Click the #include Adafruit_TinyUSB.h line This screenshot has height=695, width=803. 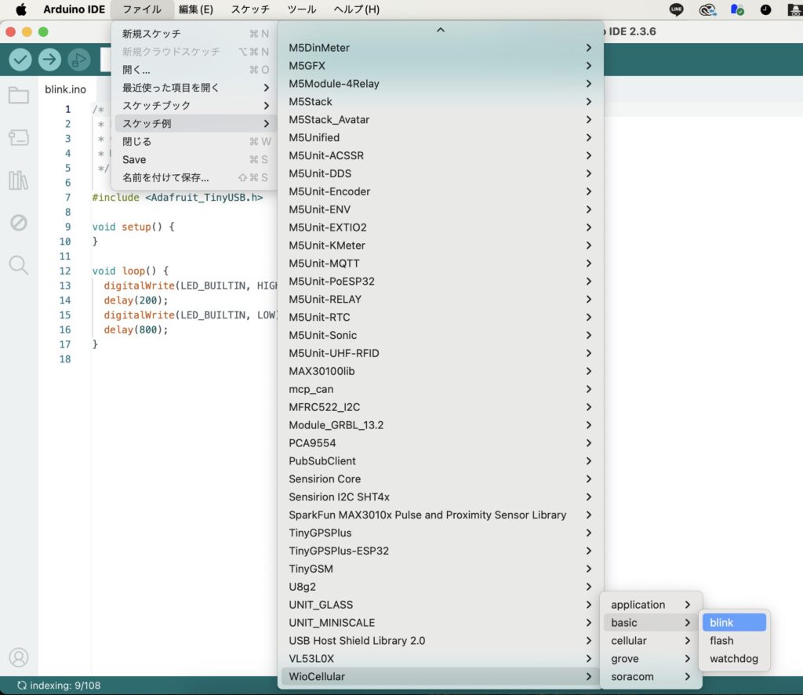click(x=177, y=198)
